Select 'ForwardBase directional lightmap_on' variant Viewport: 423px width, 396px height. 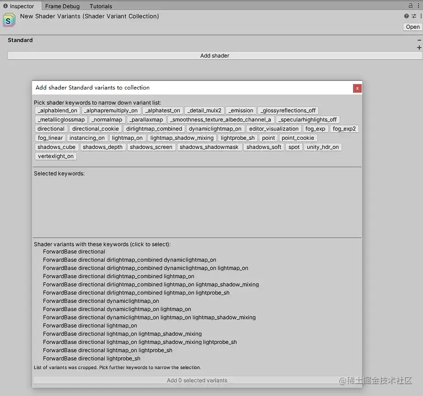(90, 325)
